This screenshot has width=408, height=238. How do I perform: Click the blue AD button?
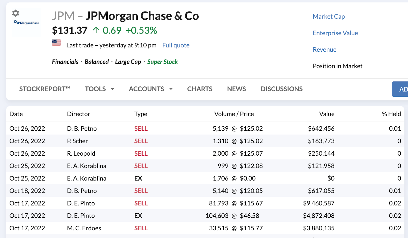point(400,89)
